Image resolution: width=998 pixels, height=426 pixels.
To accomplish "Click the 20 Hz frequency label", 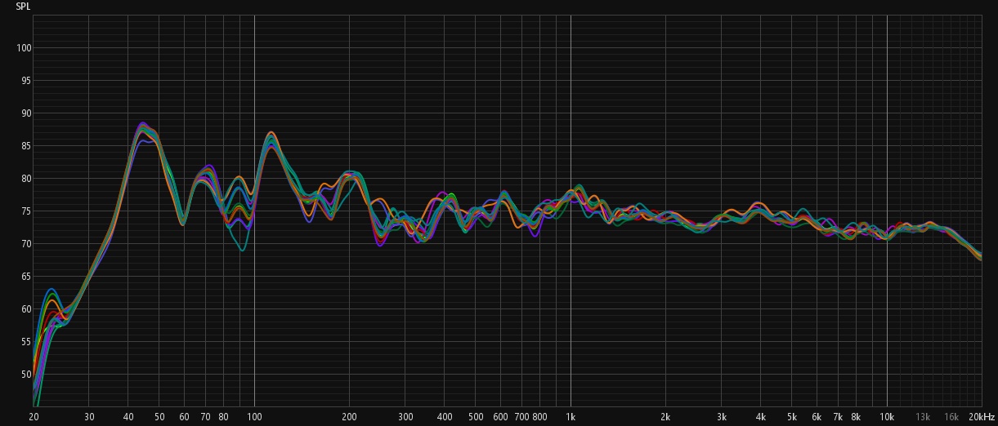I will 34,416.
